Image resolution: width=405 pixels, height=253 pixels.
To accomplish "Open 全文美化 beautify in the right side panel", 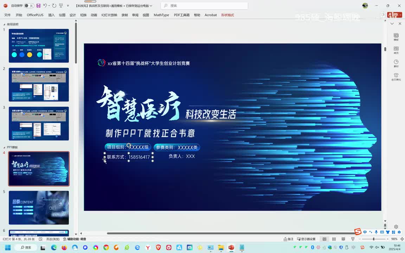I will 396,77.
